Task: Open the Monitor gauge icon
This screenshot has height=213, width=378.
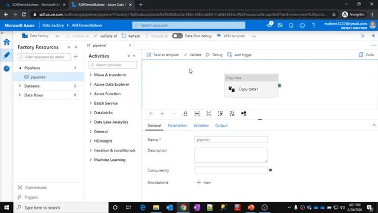Action: (x=6, y=69)
